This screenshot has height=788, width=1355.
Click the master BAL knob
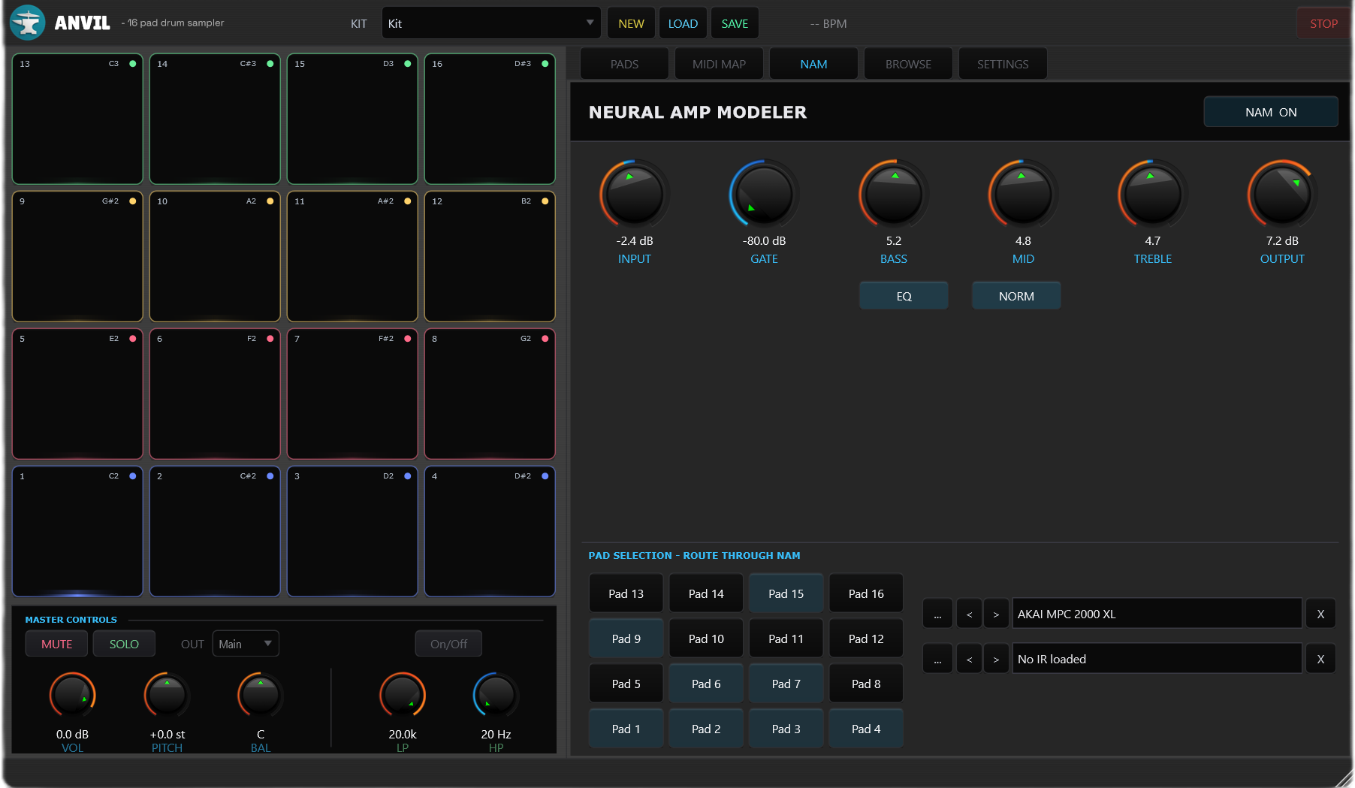pyautogui.click(x=261, y=695)
